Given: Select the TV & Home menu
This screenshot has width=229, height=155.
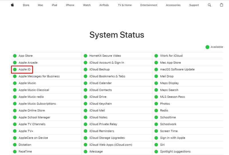Looking at the screenshot, I should [125, 5].
